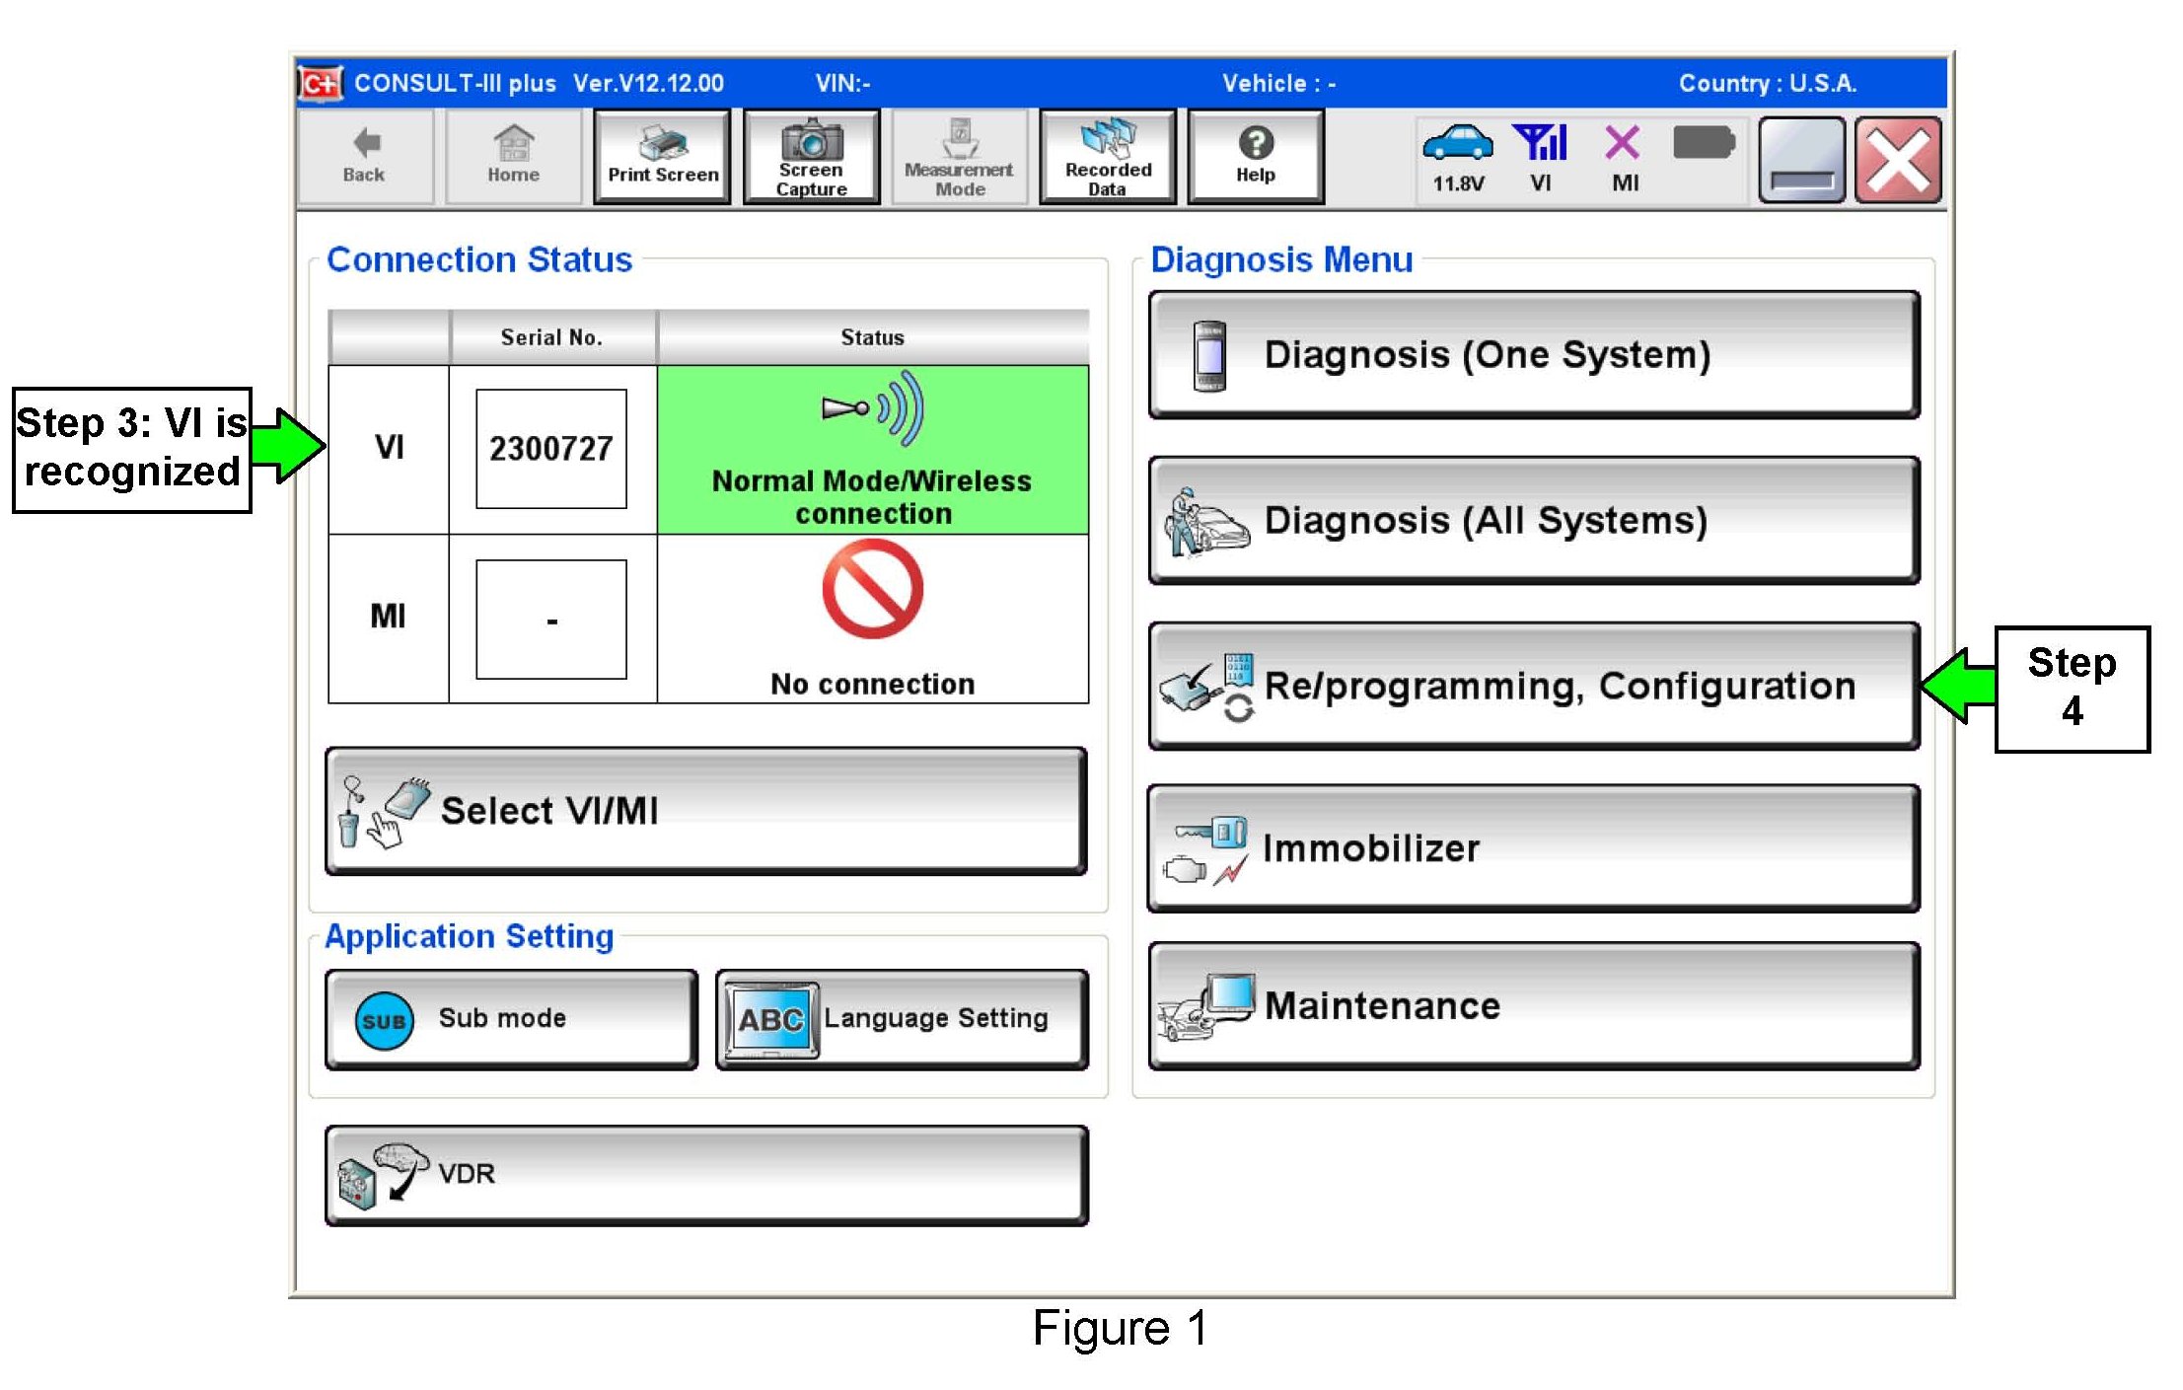Start Diagnosis (All Systems)
2183x1390 pixels.
(x=1533, y=521)
